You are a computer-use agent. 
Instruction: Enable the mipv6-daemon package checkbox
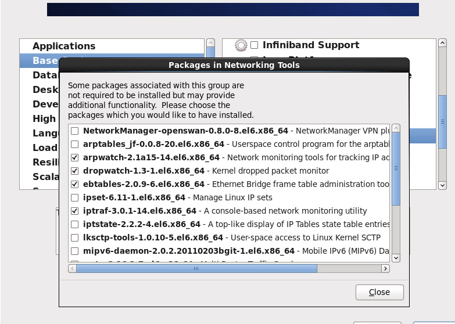click(75, 251)
